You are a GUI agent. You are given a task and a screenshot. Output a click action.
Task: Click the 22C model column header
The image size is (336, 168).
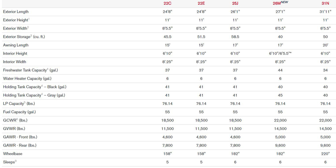pyautogui.click(x=167, y=4)
